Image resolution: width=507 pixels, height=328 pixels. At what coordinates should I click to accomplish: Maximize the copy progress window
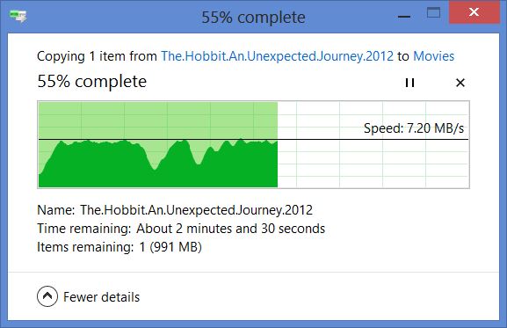(x=433, y=13)
